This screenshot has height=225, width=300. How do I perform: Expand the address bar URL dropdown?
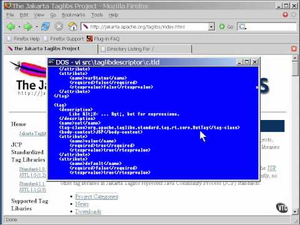[x=211, y=27]
